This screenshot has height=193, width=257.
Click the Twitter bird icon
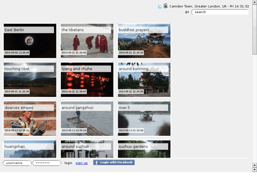(x=160, y=6)
